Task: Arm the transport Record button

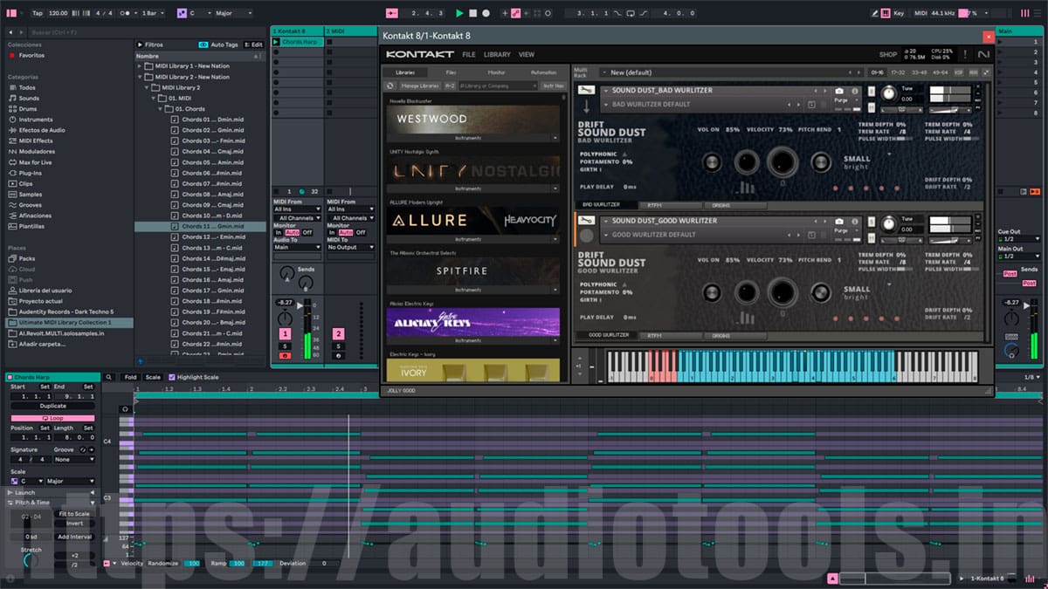Action: pos(486,13)
